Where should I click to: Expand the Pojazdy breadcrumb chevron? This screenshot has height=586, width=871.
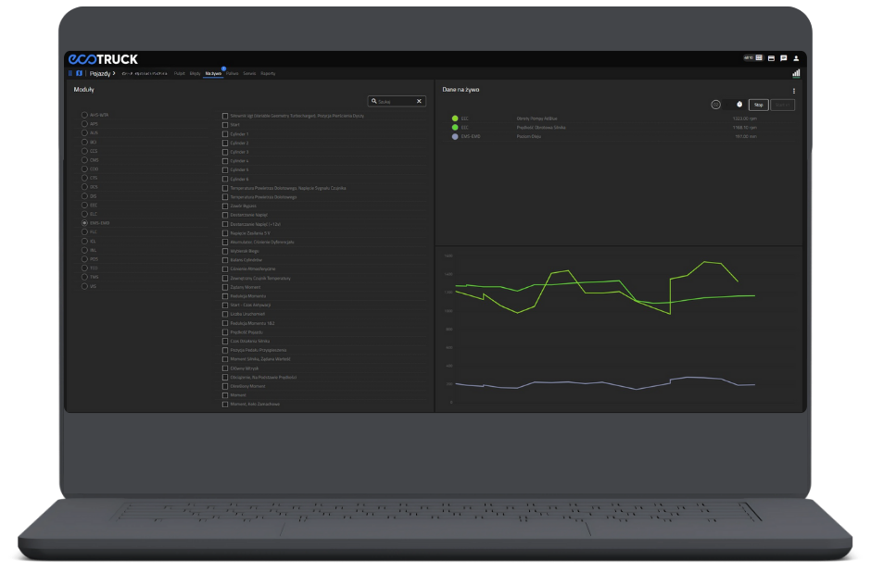click(114, 73)
